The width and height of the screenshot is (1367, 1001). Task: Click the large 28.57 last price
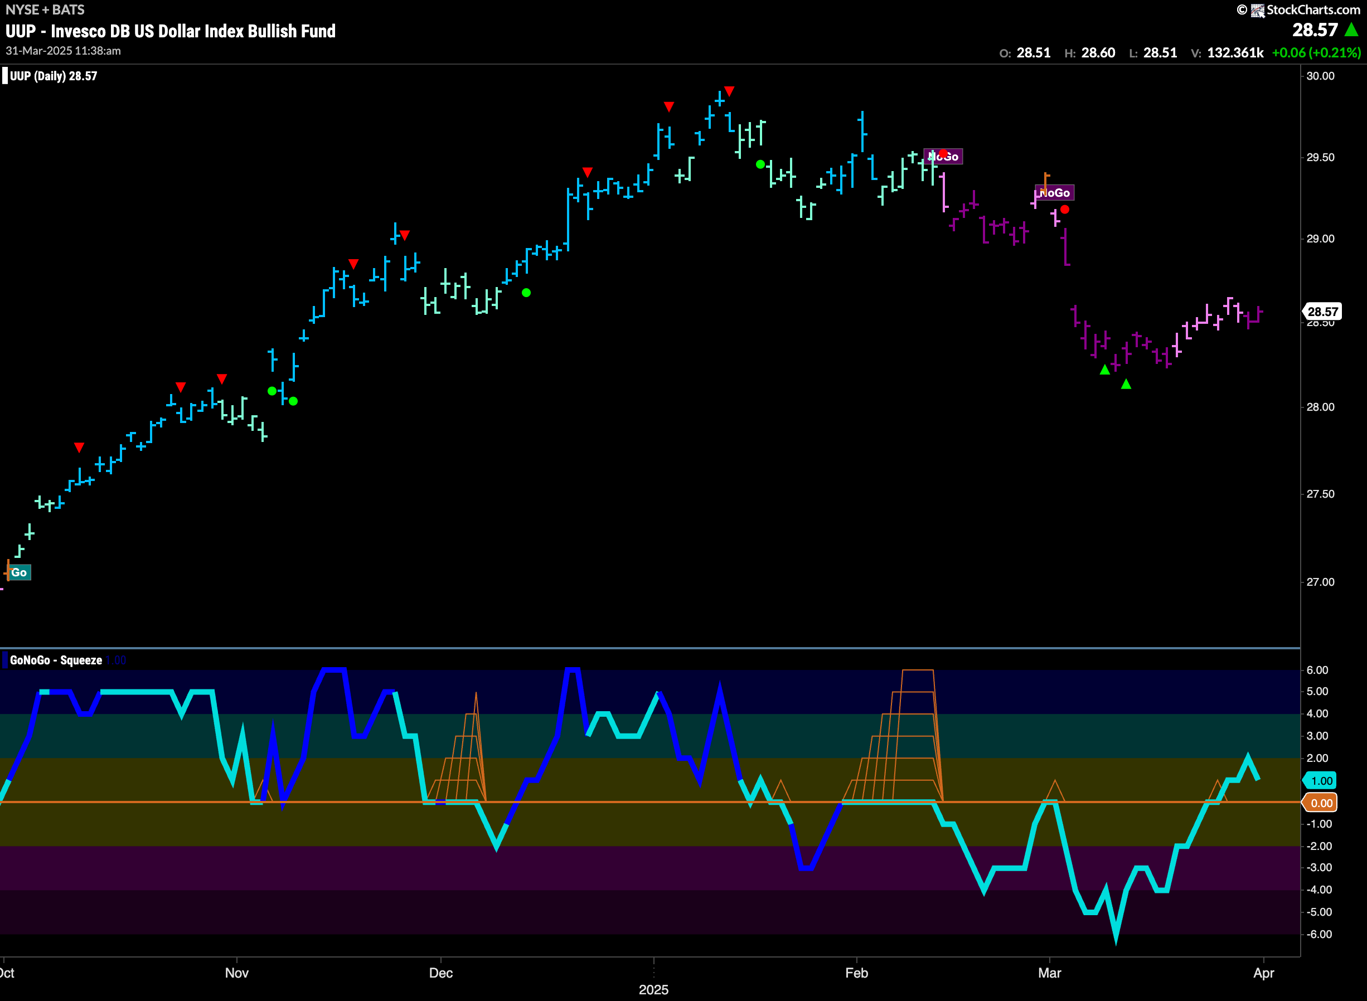1314,30
